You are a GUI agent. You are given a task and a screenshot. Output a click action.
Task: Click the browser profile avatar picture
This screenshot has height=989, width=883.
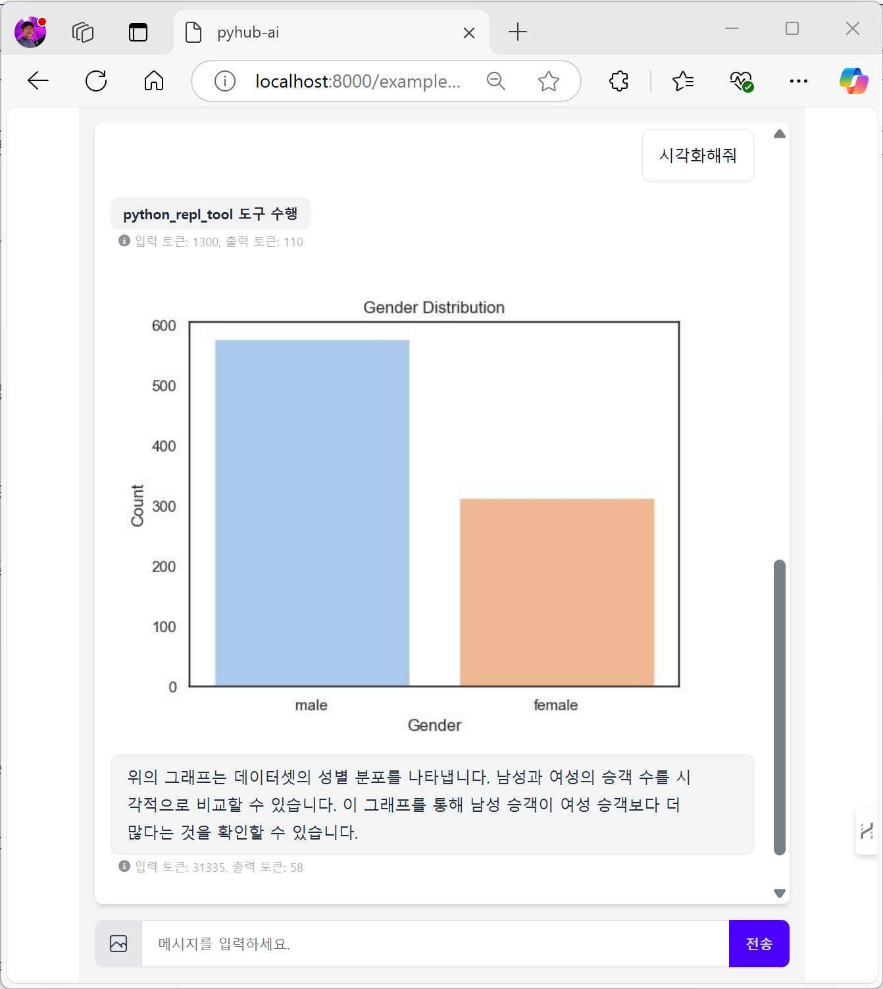pos(30,31)
